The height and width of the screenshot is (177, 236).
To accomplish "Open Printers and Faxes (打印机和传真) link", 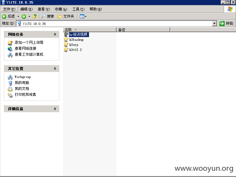I will tap(25, 95).
